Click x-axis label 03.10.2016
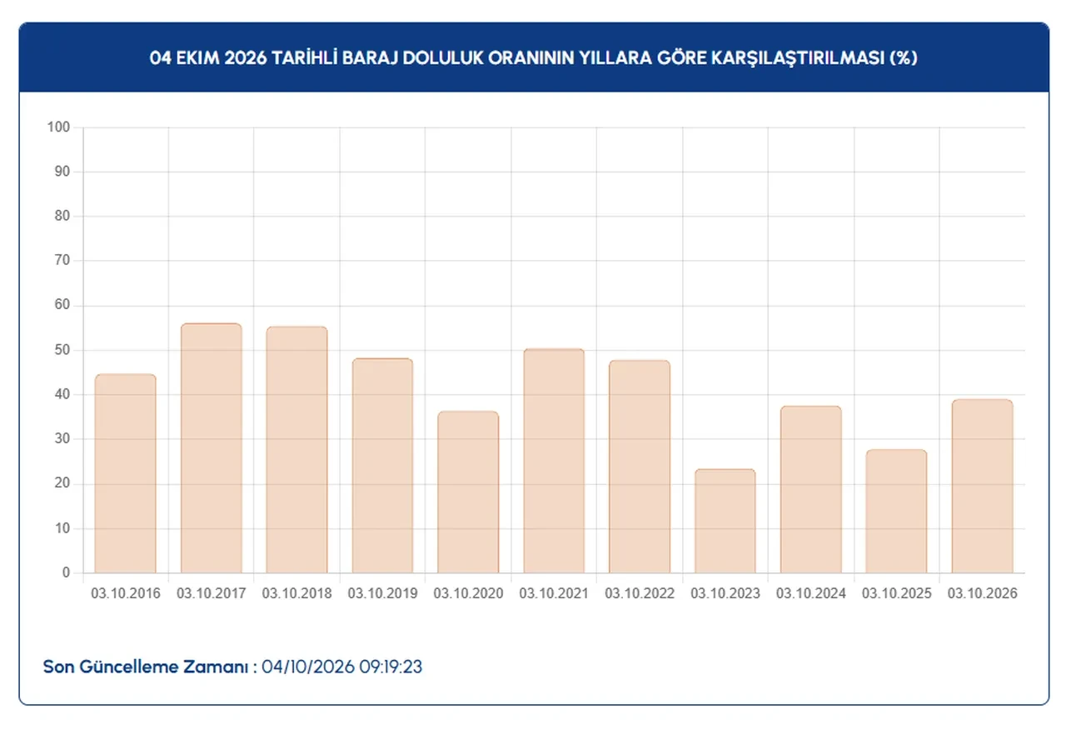1066x730 pixels. [126, 594]
